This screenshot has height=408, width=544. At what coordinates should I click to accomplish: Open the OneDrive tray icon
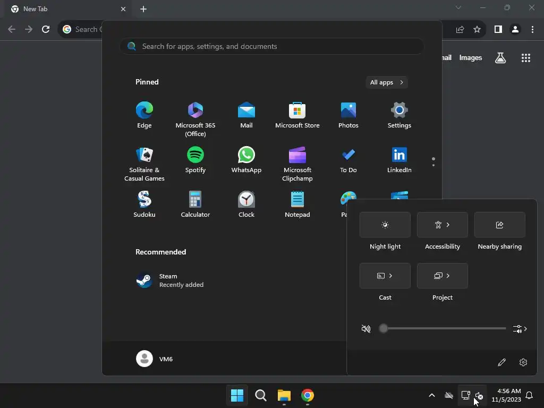point(448,395)
